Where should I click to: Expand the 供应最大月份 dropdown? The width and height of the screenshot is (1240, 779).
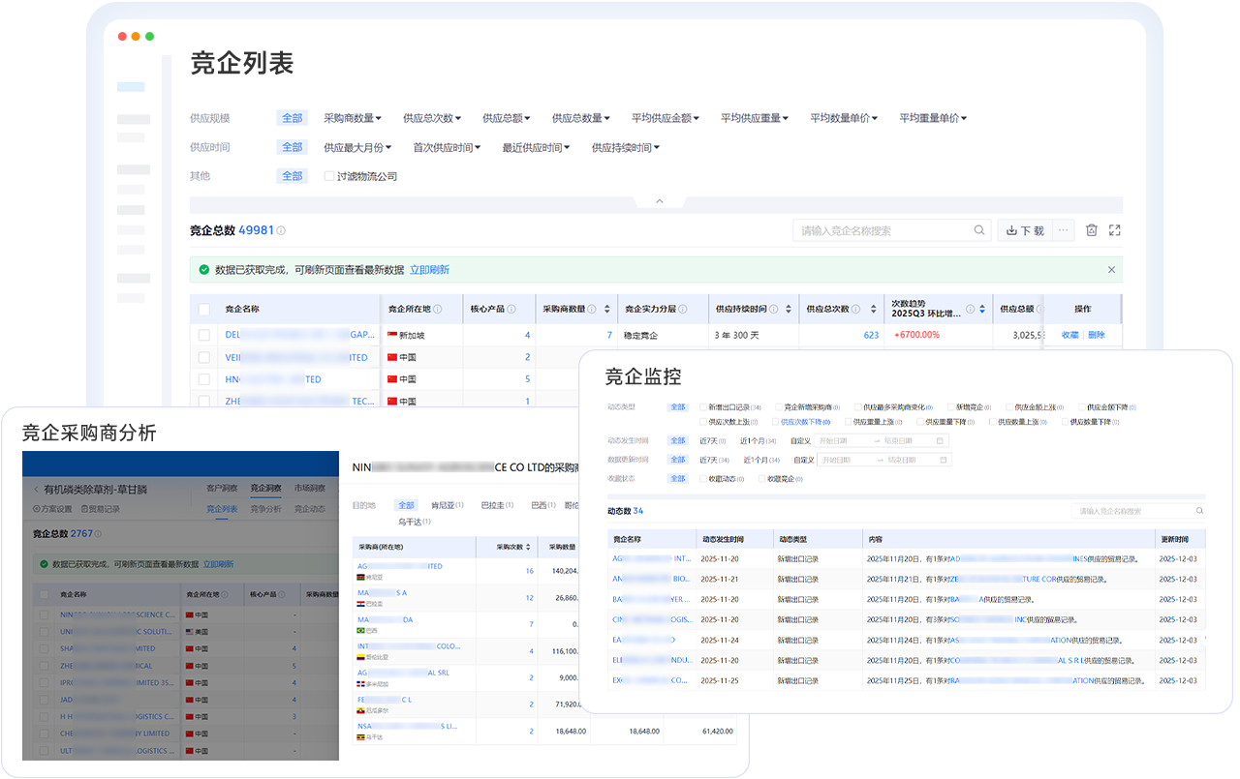pyautogui.click(x=357, y=147)
